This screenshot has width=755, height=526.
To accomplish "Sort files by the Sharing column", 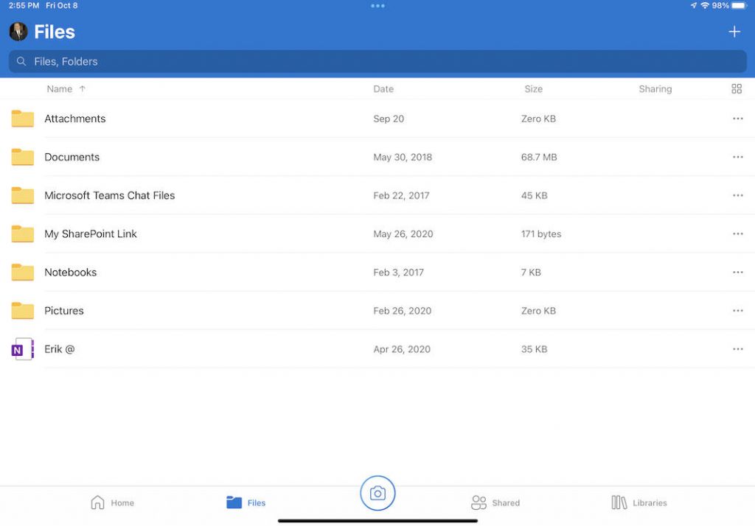I will point(655,88).
